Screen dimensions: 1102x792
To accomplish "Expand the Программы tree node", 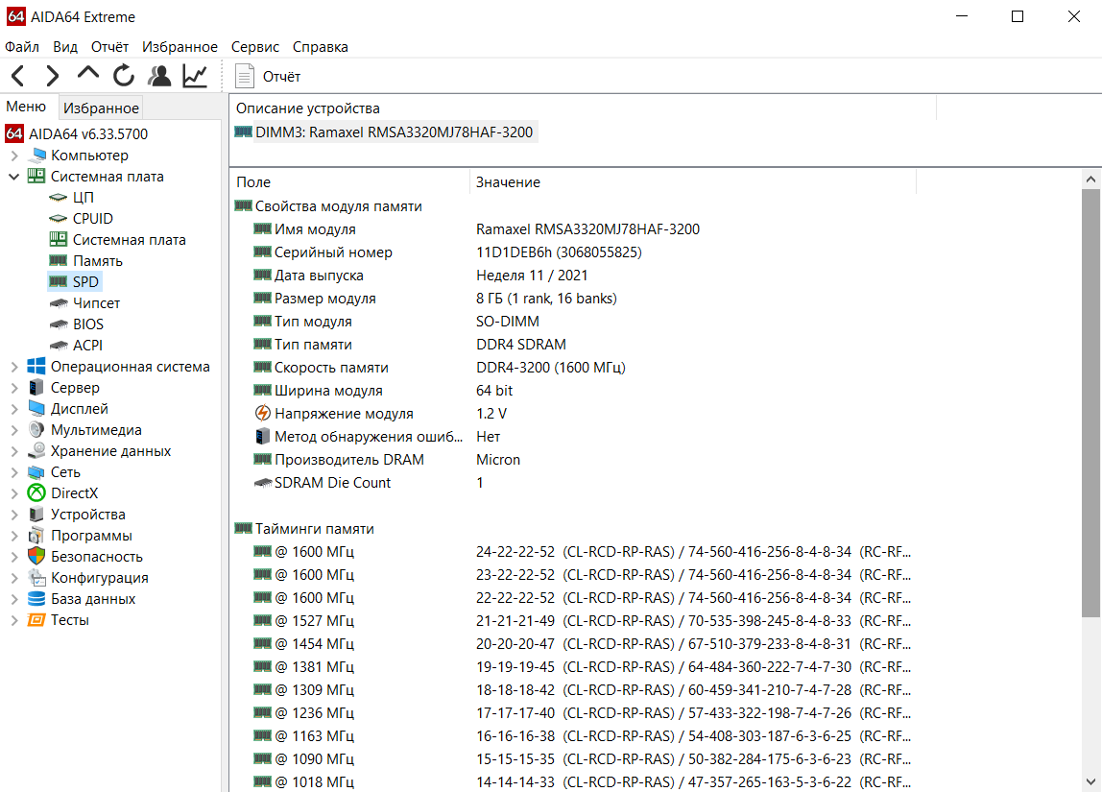I will [x=14, y=536].
